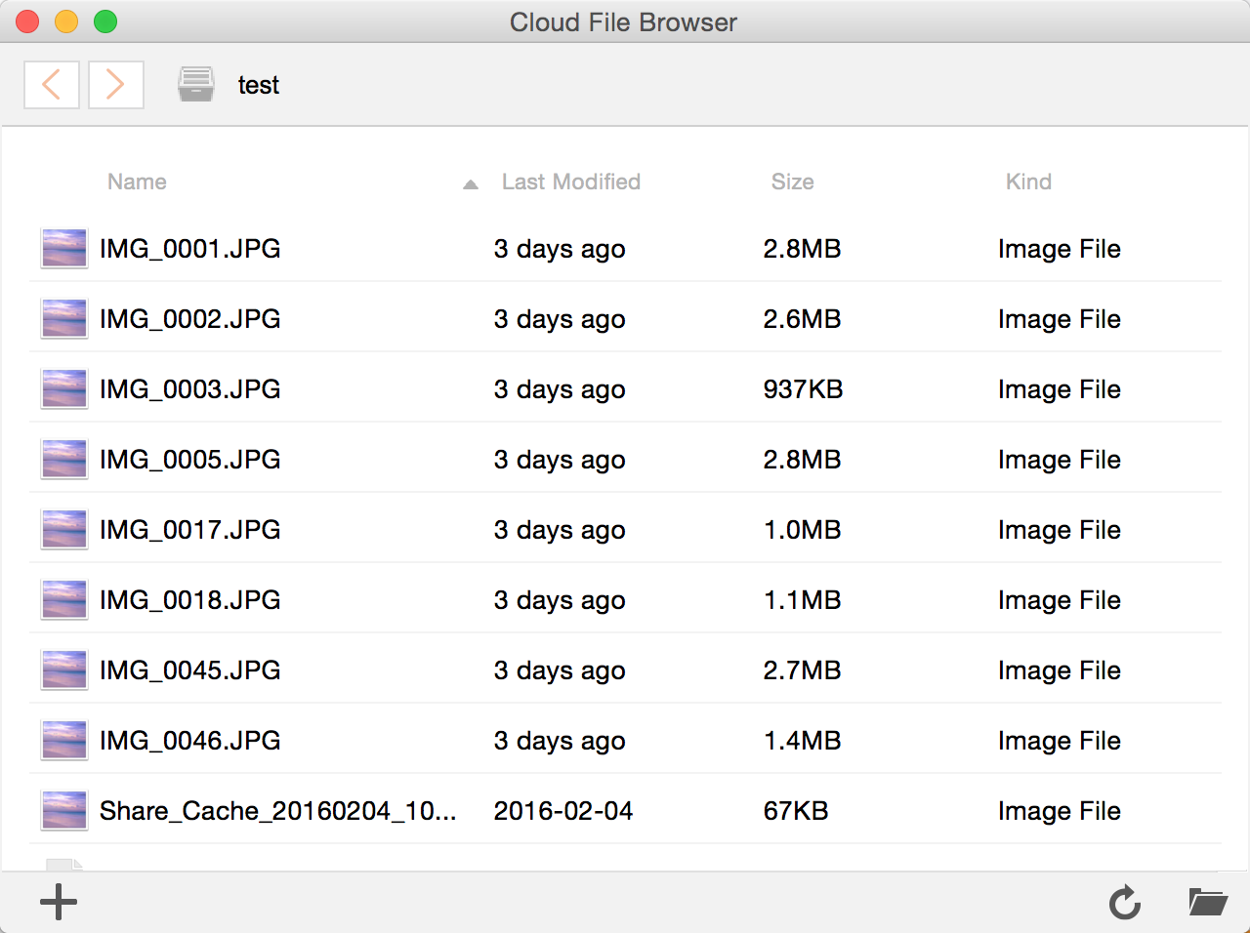Select the file IMG_0003.JPG

(x=625, y=388)
